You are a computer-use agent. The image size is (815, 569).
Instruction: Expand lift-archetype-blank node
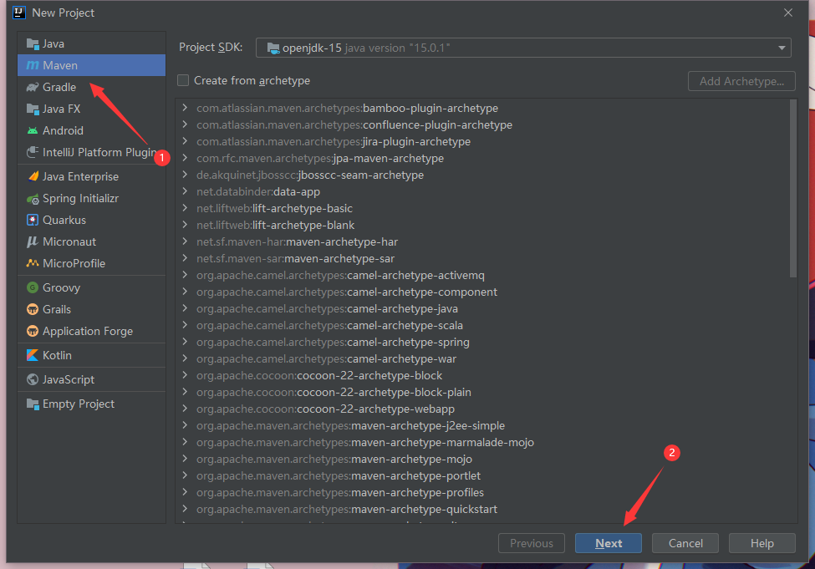click(185, 225)
